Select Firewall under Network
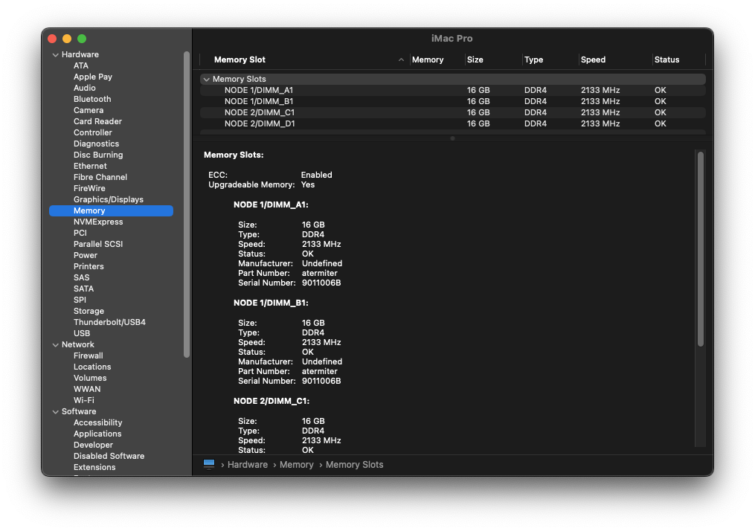 88,355
